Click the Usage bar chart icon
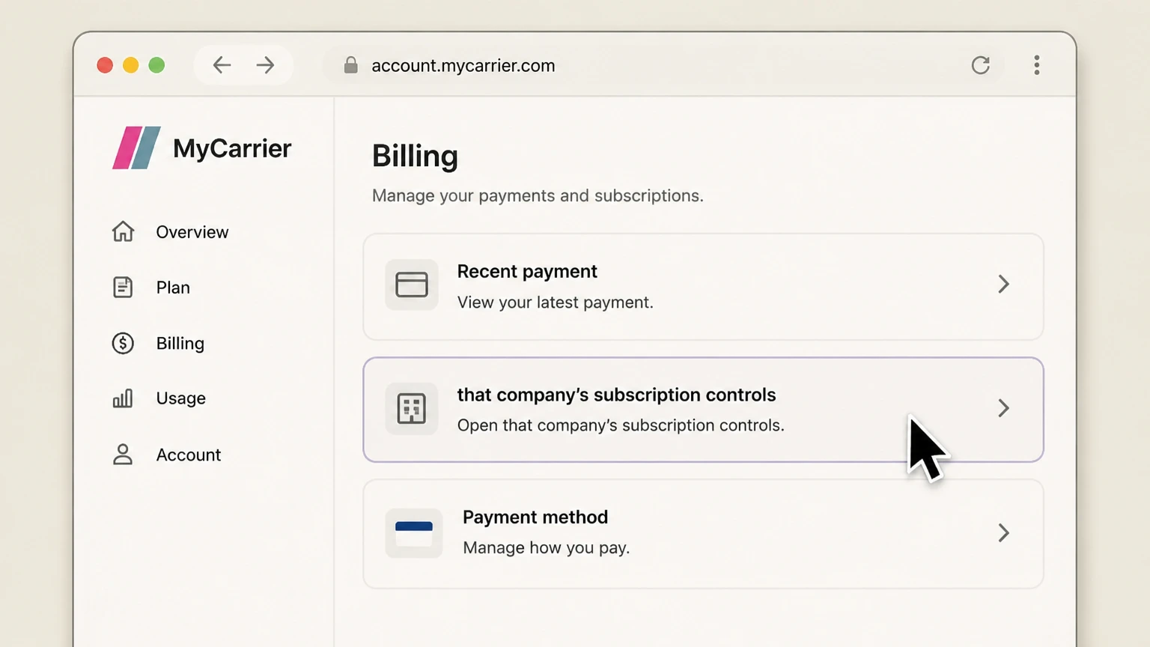 123,398
